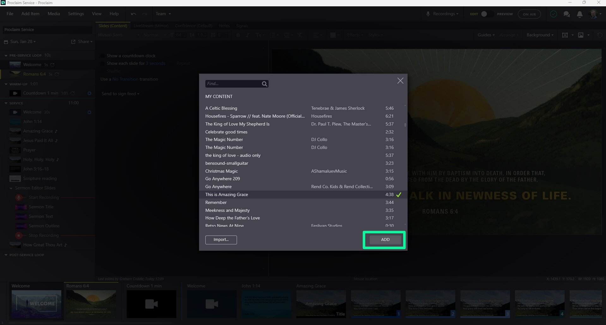Open the notifications bell
The width and height of the screenshot is (606, 325).
[x=579, y=14]
